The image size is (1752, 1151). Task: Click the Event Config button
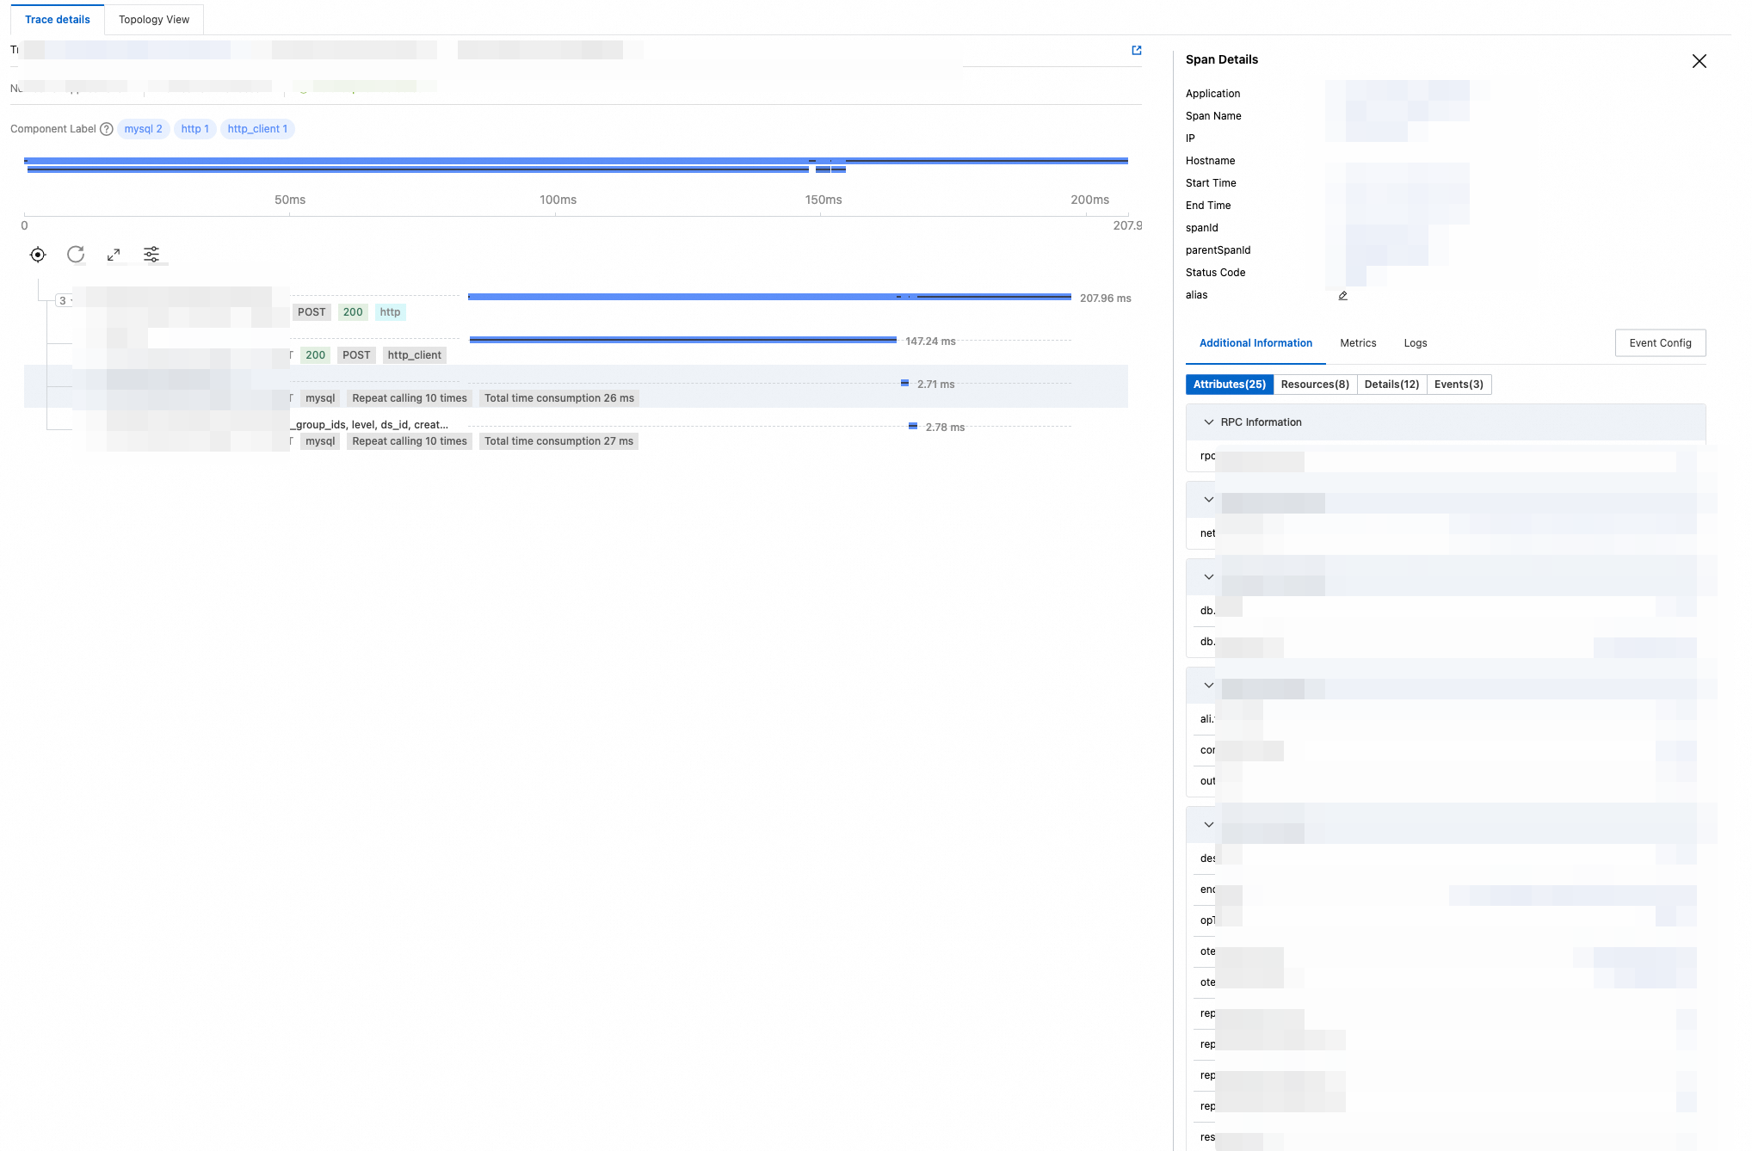point(1660,343)
